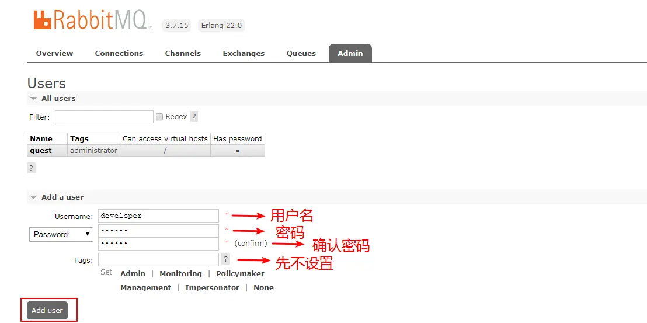
Task: Click the password confirm input field
Action: pos(158,244)
